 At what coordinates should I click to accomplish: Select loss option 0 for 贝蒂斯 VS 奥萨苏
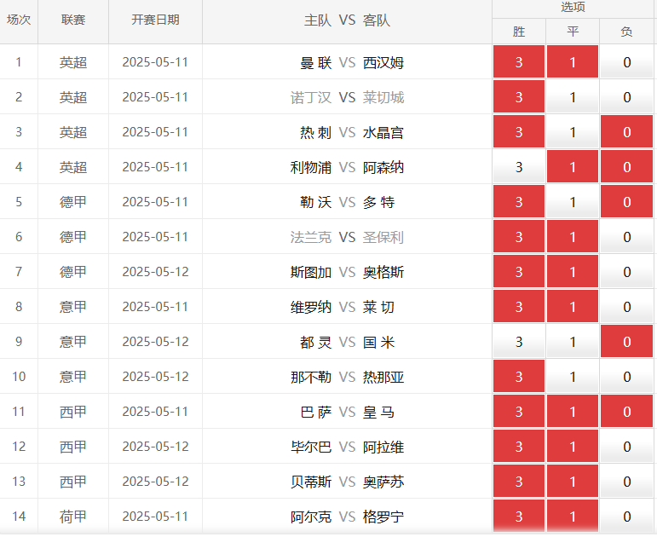tap(626, 482)
